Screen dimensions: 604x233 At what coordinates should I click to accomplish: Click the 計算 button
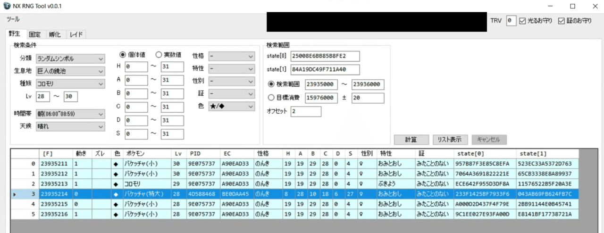411,140
